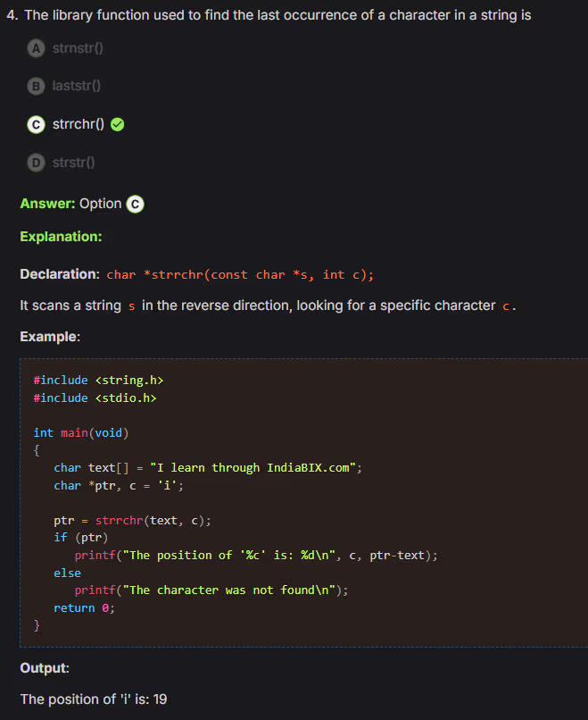Click the green Answer: label
Image resolution: width=588 pixels, height=720 pixels.
(x=47, y=204)
